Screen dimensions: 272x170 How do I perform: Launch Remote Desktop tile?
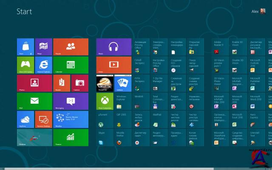tap(43, 119)
